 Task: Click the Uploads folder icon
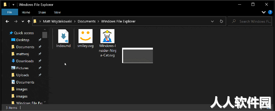click(13, 75)
